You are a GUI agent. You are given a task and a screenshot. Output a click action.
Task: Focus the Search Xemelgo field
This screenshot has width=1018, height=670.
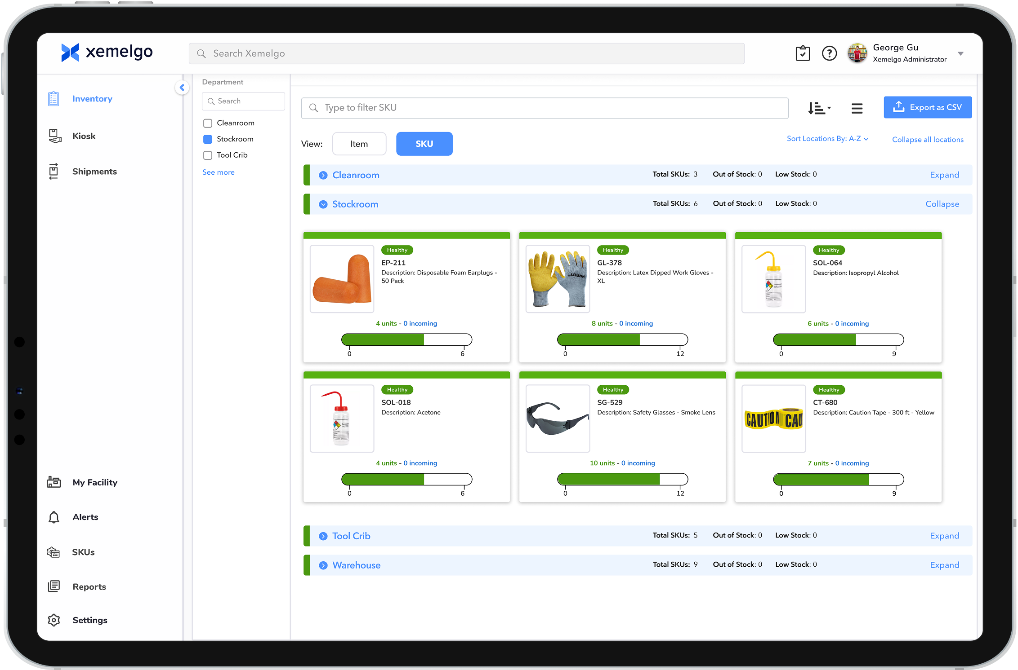(x=466, y=53)
